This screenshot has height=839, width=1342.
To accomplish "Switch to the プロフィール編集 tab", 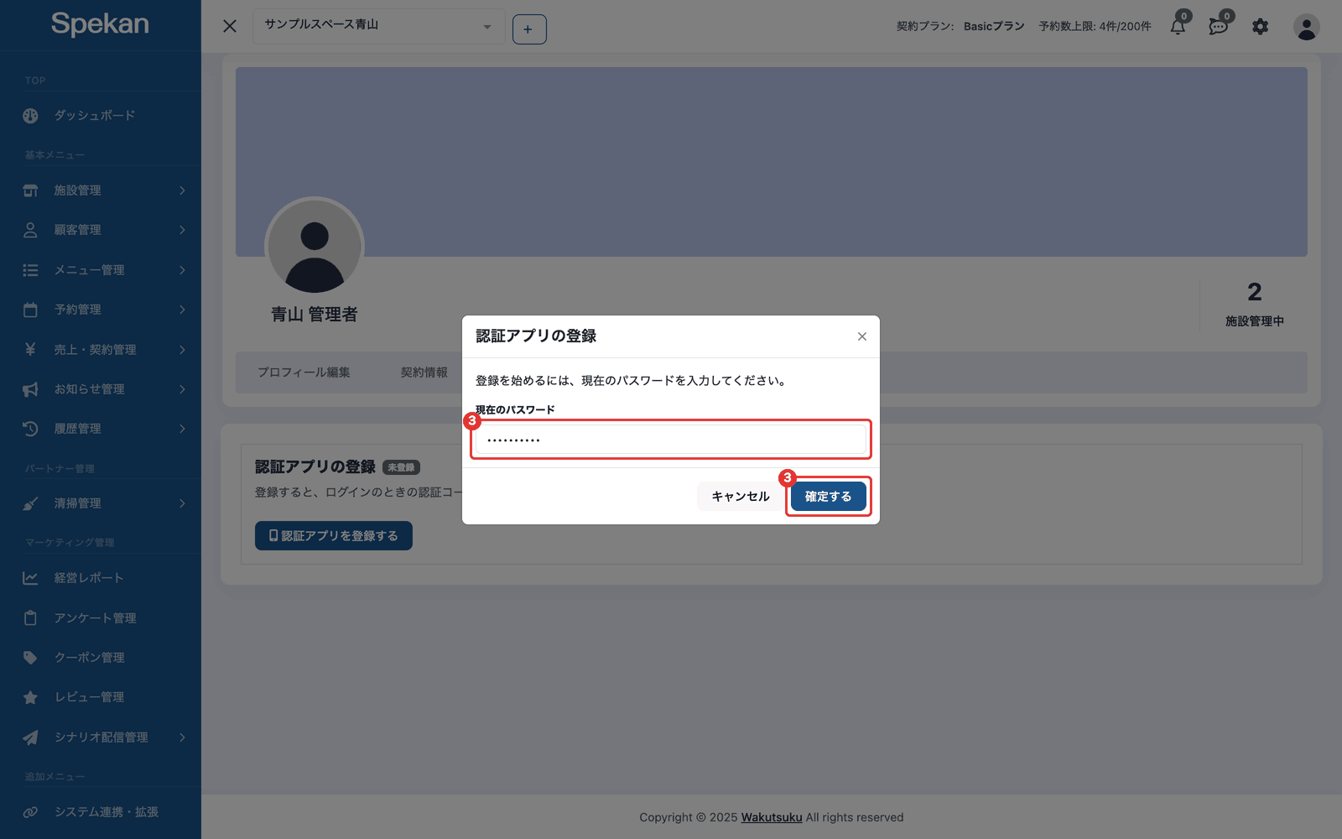I will (304, 373).
